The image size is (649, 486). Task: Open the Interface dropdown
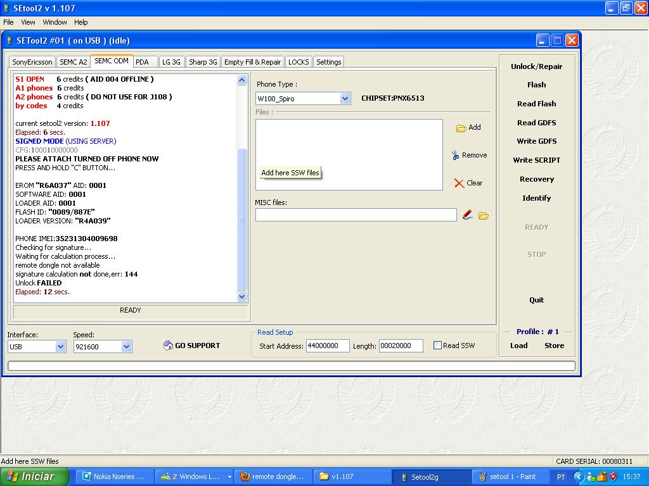click(x=60, y=346)
